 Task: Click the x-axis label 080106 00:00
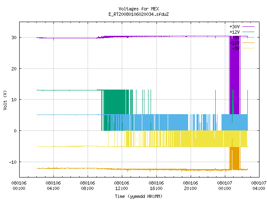click(19, 186)
